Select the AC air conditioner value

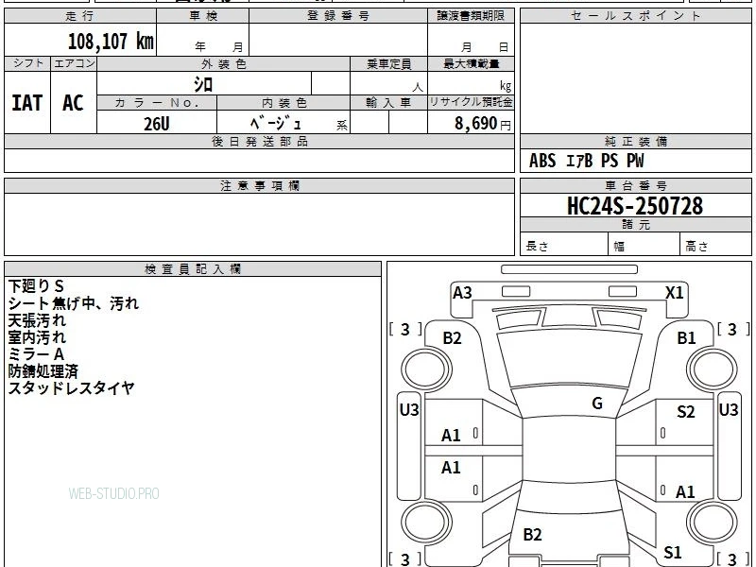tap(74, 103)
